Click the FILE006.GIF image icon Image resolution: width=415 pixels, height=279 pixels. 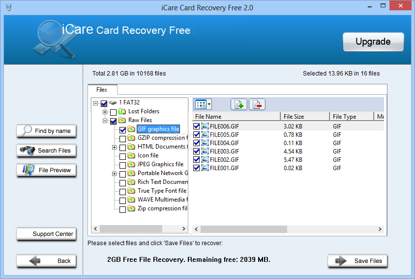click(x=205, y=126)
